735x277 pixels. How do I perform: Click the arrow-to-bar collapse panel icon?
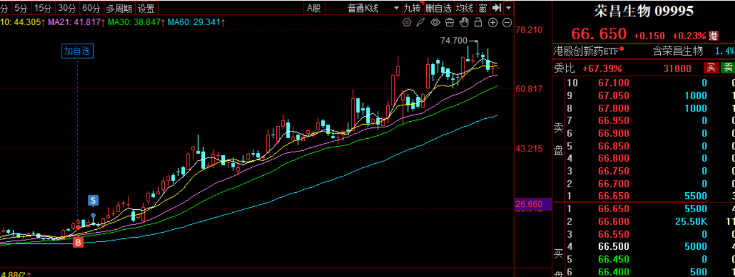[x=496, y=8]
